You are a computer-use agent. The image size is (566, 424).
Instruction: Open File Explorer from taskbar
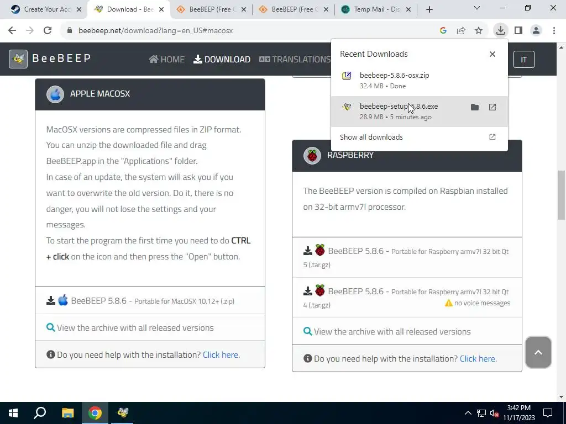pyautogui.click(x=67, y=413)
